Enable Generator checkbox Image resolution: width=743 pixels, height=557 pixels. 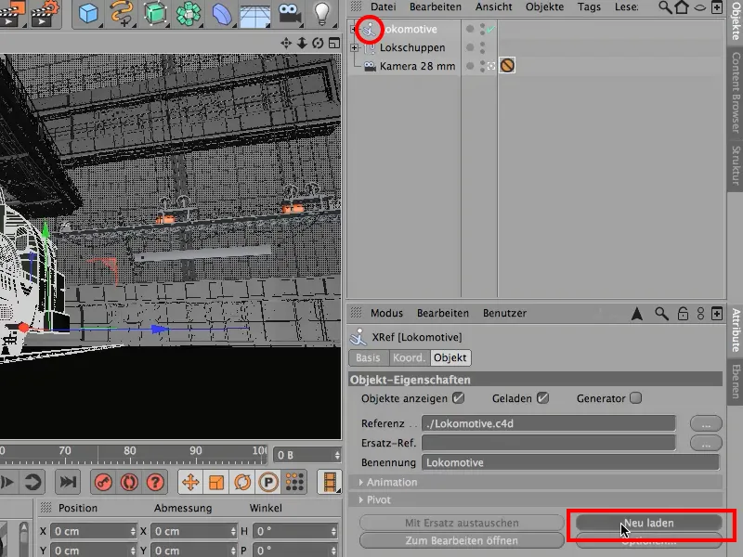click(x=636, y=398)
